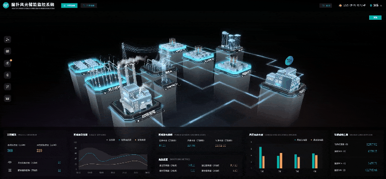This screenshot has height=179, width=386.
Task: Switch to the dark second header tab
Action: [89, 5]
